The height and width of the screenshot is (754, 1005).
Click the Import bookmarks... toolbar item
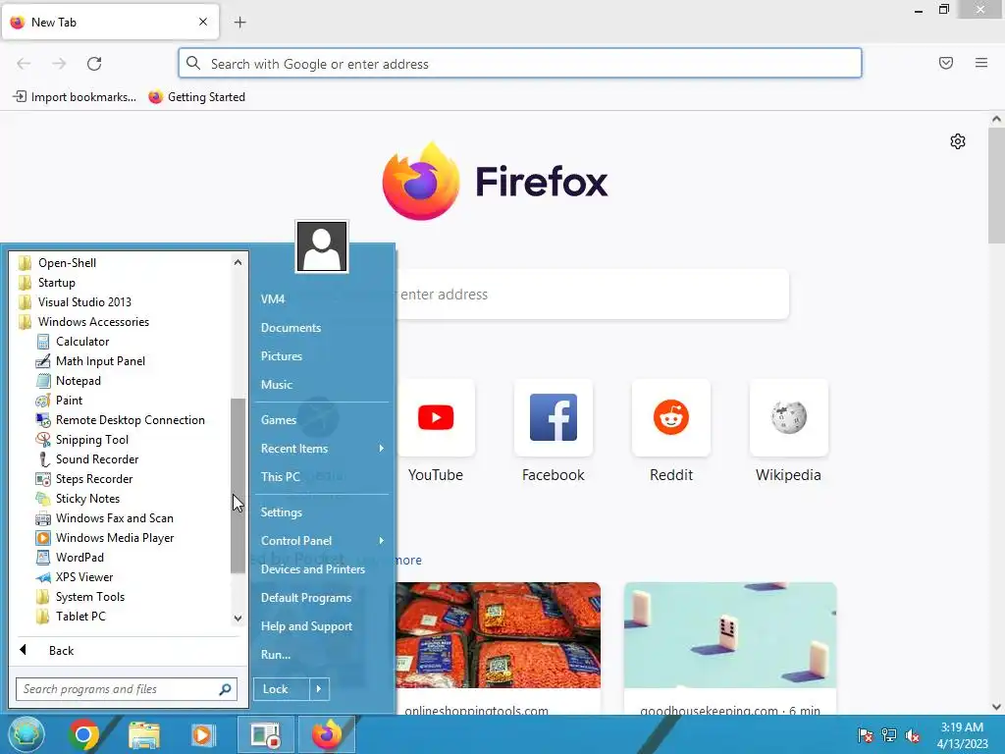(x=75, y=97)
